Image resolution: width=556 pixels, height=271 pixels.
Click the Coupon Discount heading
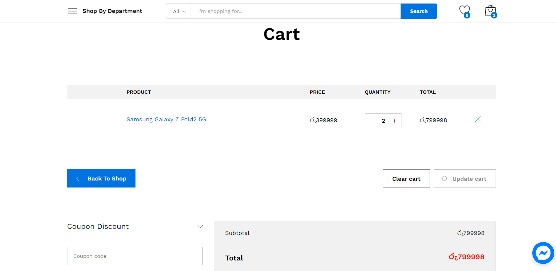pyautogui.click(x=98, y=226)
